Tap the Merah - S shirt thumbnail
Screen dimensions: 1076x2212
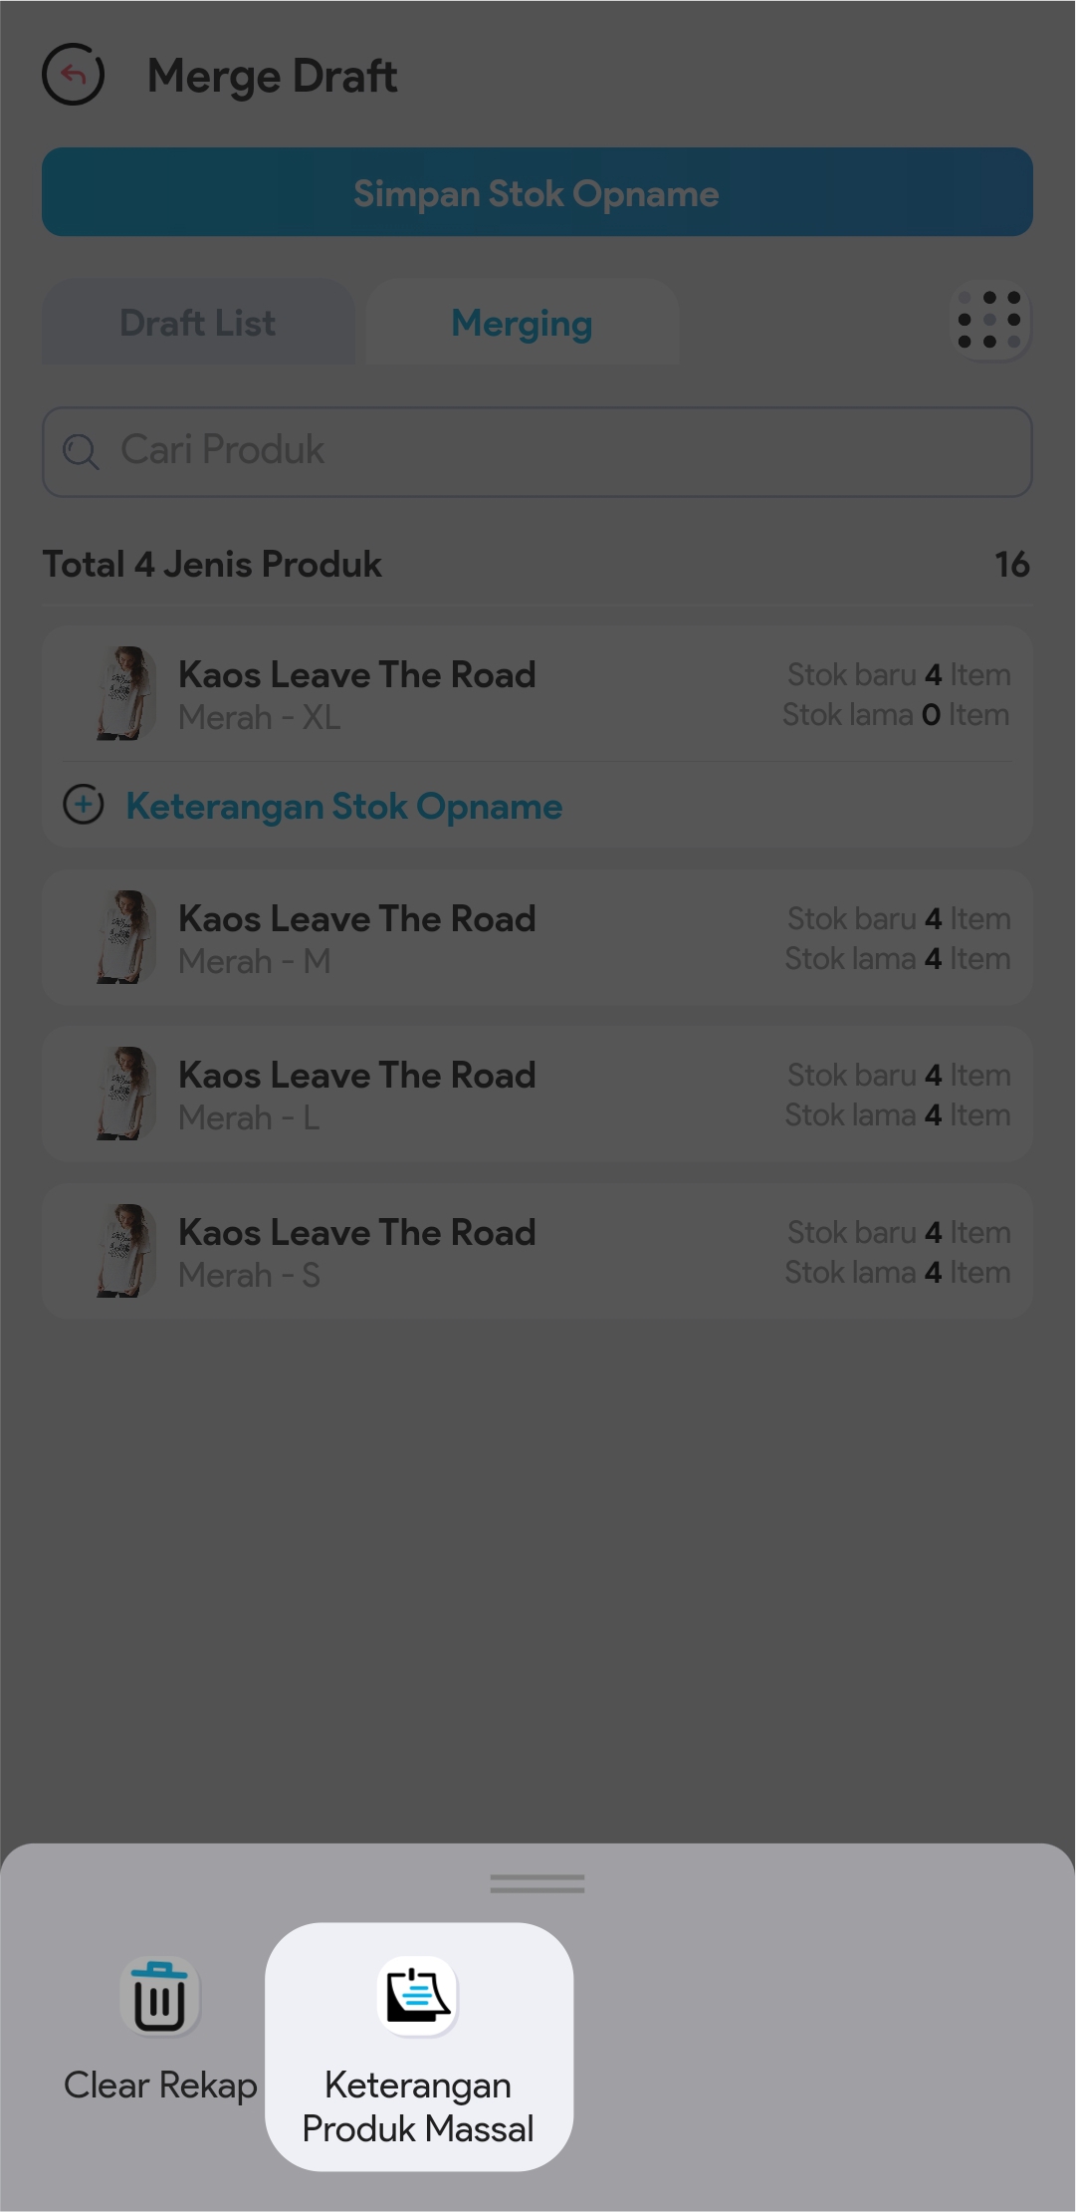125,1251
